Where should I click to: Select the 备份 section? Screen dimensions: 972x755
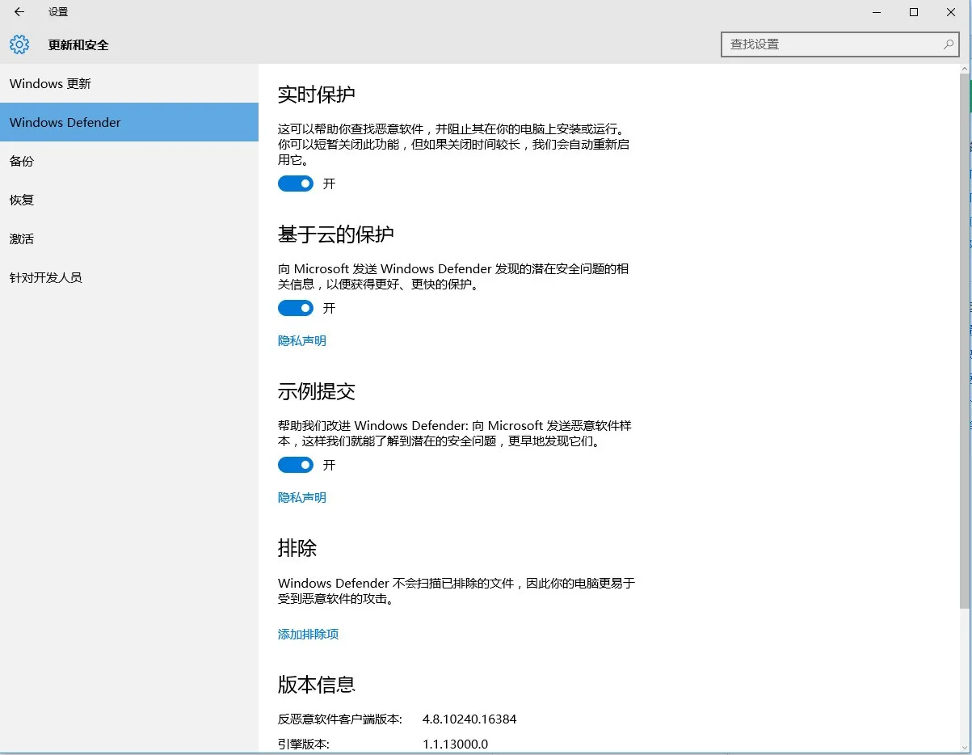point(21,161)
